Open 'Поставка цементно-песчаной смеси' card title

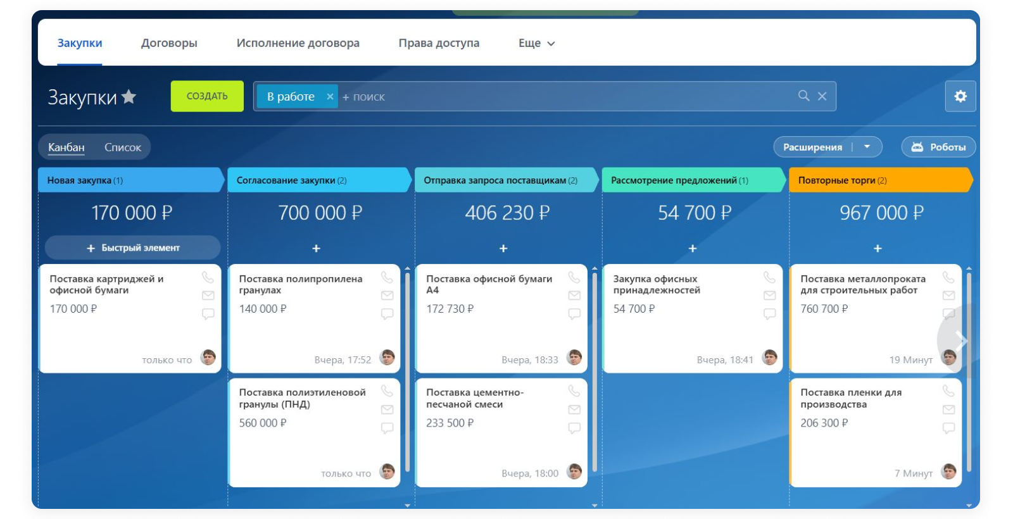[x=475, y=398]
